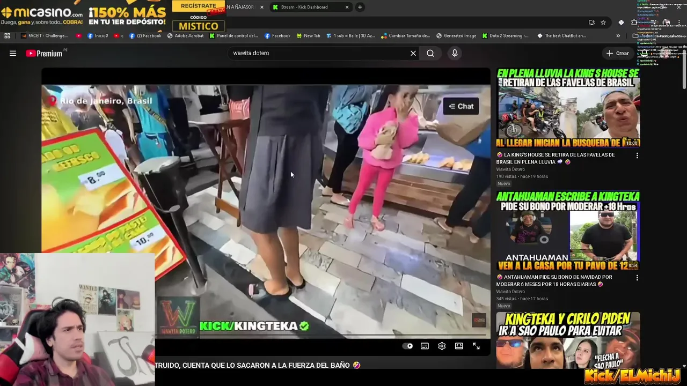The width and height of the screenshot is (687, 386).
Task: Open Wawita Dotero channel under King's House video
Action: 510,169
